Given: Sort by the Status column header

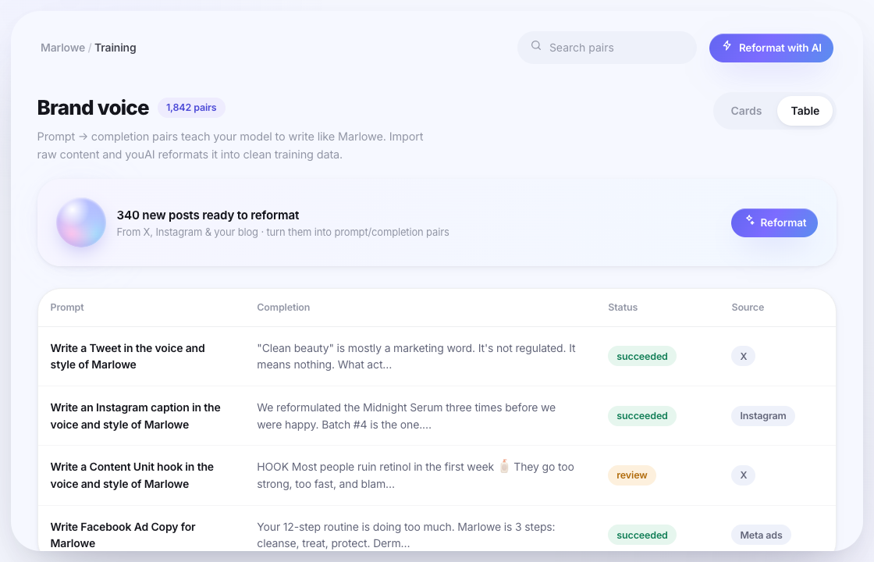Looking at the screenshot, I should [623, 308].
